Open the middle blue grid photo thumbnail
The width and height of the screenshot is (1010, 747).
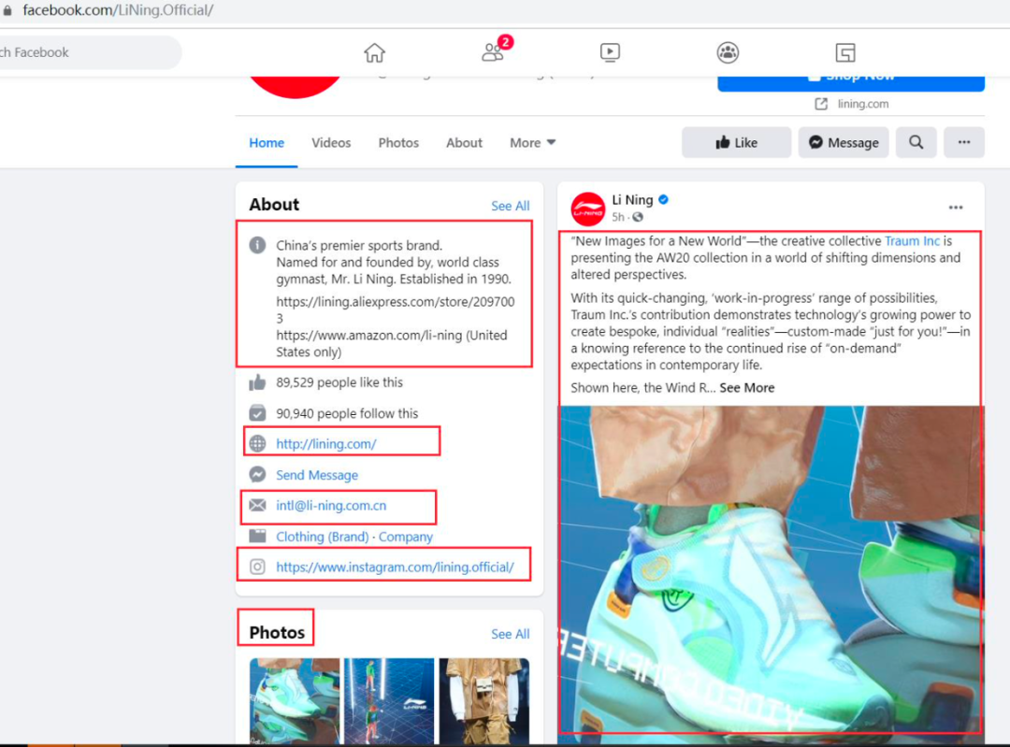(x=389, y=700)
